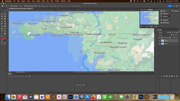Click the Home icon in options bar
180x101 pixels.
pos(3,6)
